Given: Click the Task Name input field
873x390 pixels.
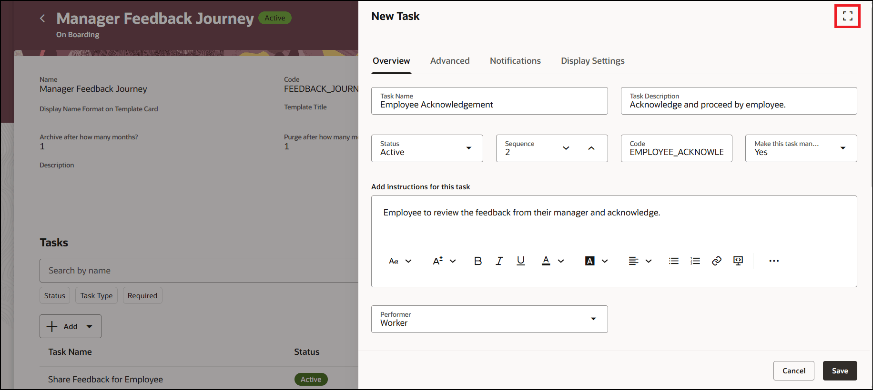Looking at the screenshot, I should click(x=489, y=101).
